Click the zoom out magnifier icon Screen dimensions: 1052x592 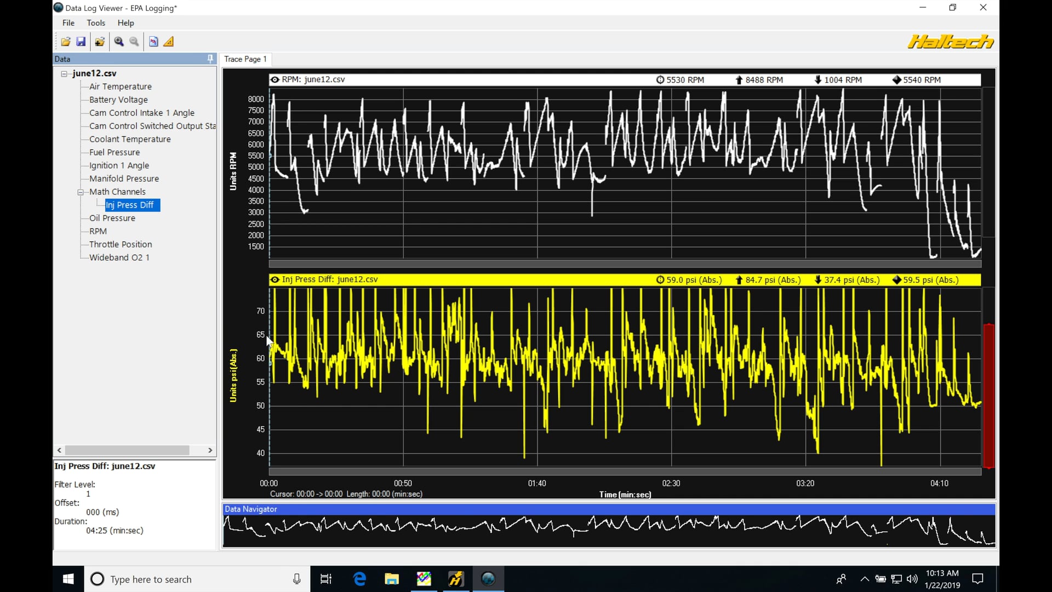[134, 42]
